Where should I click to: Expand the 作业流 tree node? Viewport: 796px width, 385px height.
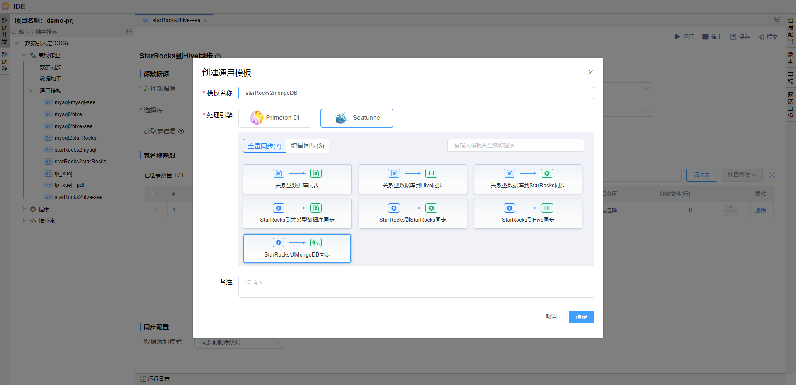(x=24, y=221)
